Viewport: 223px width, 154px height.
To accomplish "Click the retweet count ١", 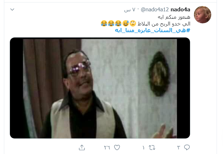I will (x=143, y=148).
